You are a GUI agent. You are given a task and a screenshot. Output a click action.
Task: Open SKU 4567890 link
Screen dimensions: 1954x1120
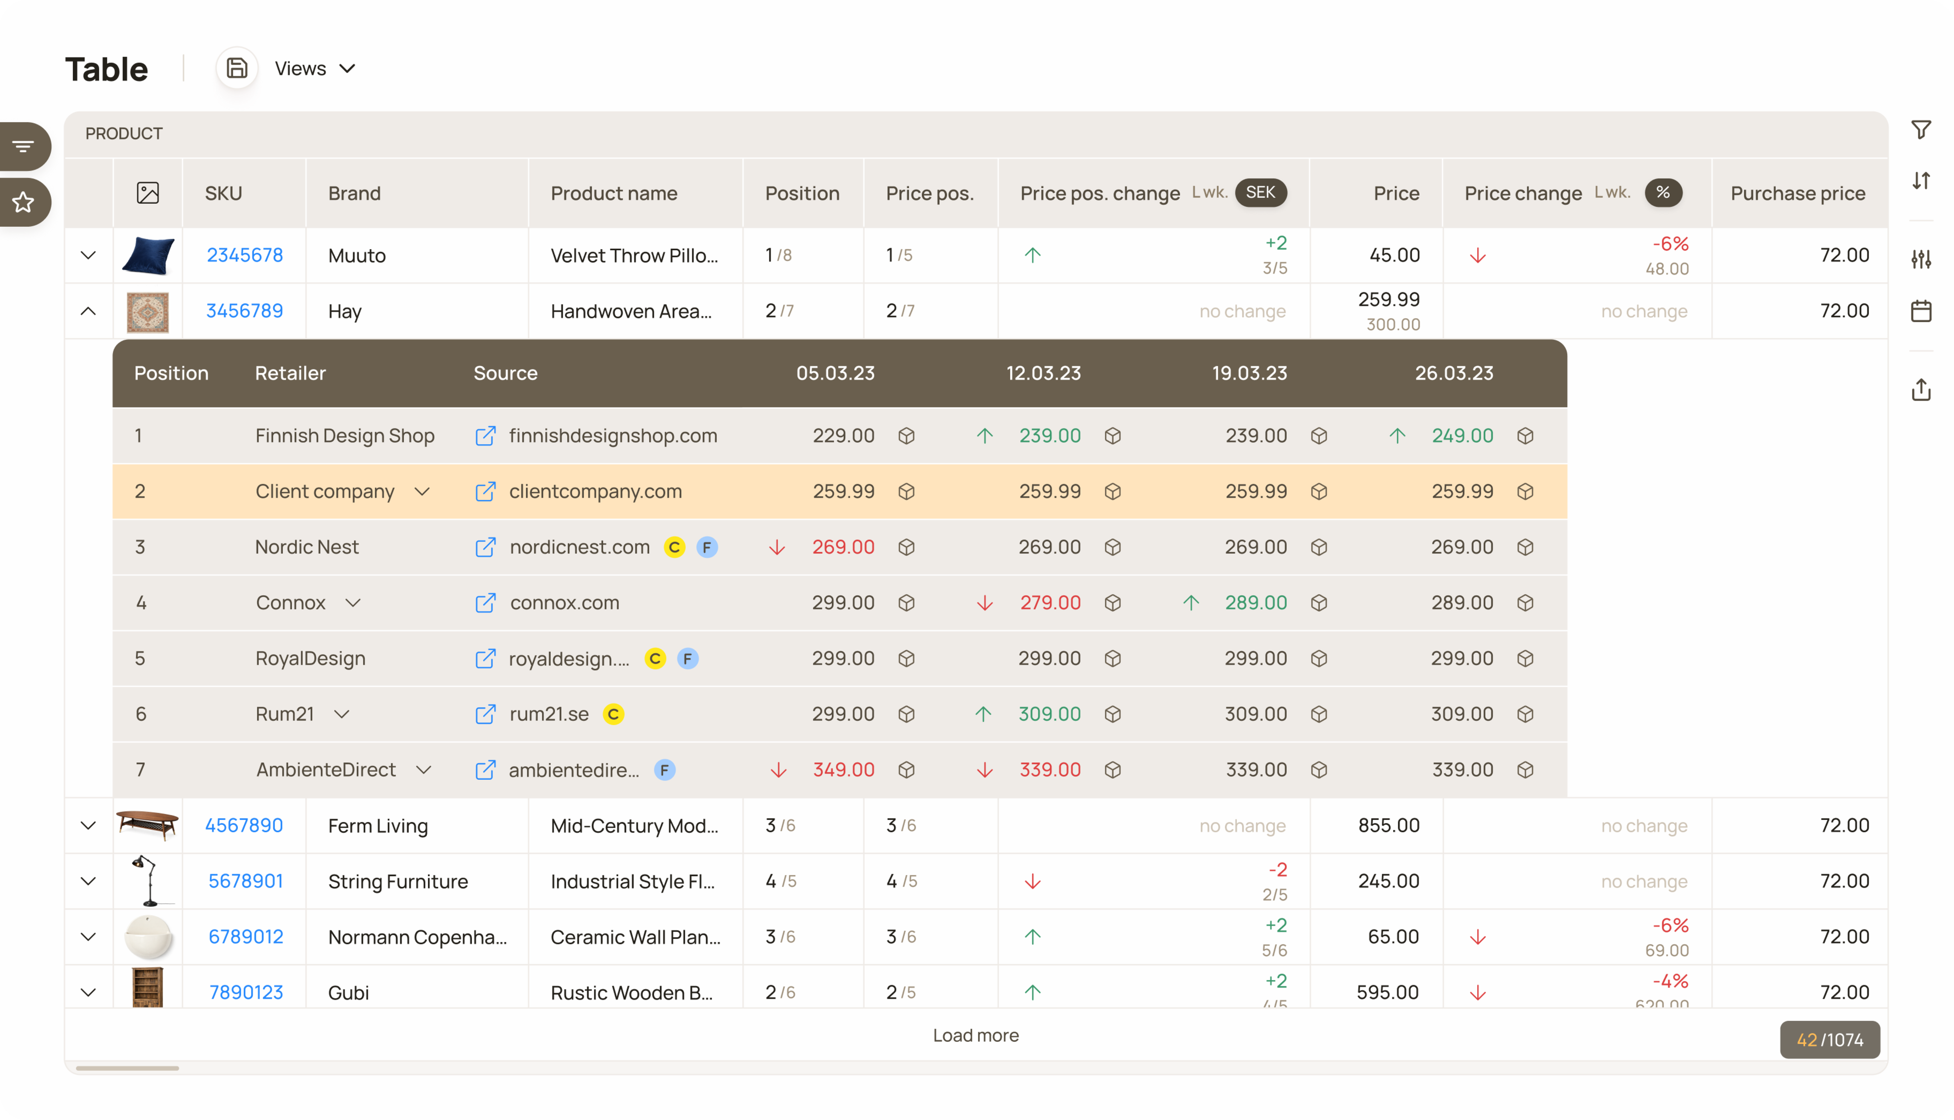coord(244,825)
